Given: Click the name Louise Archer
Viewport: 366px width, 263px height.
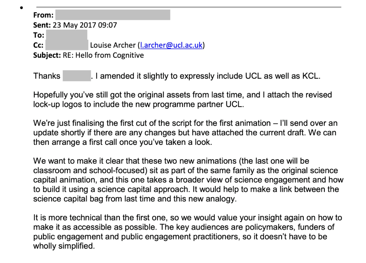Looking at the screenshot, I should [113, 45].
